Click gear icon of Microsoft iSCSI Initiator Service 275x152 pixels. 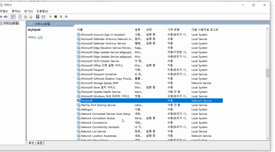[78, 61]
